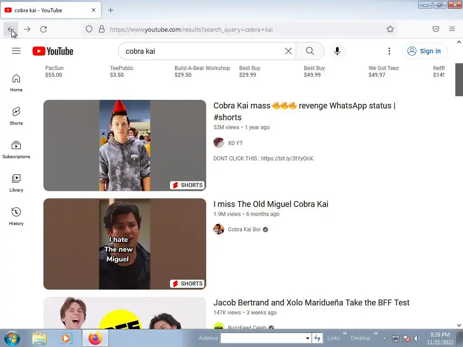Click the taskbar Address go button
Image resolution: width=463 pixels, height=347 pixels.
[317, 338]
